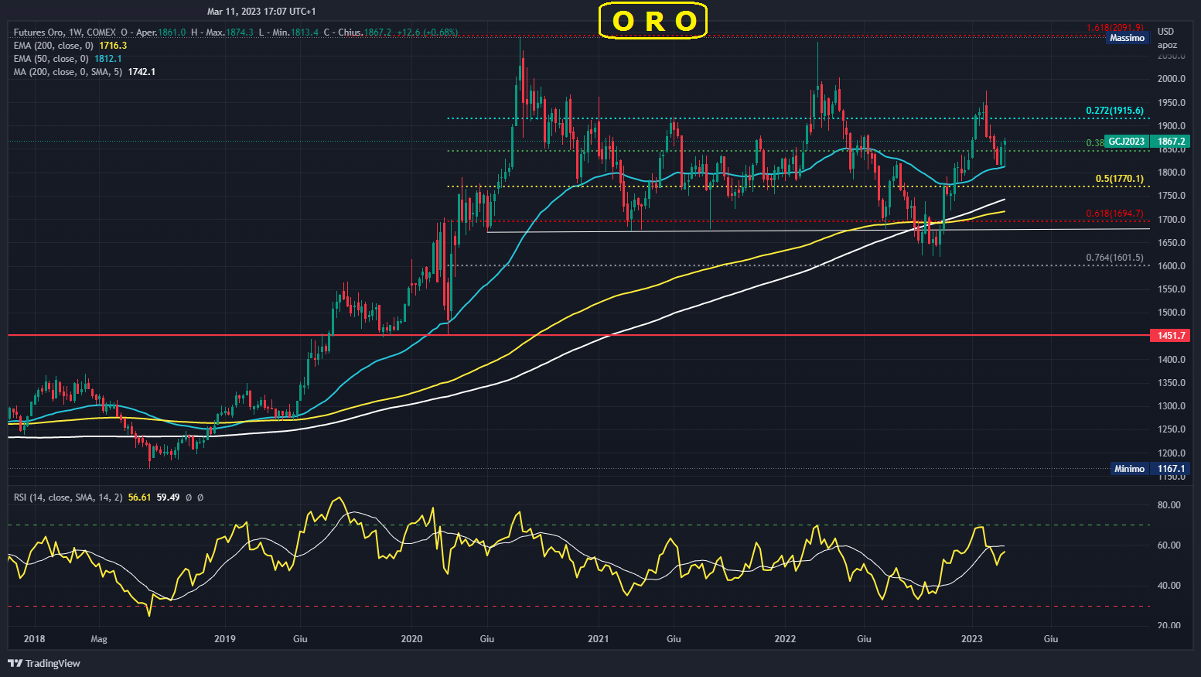Viewport: 1201px width, 677px height.
Task: Click the MA 200 value 1742.1
Action: pos(142,72)
